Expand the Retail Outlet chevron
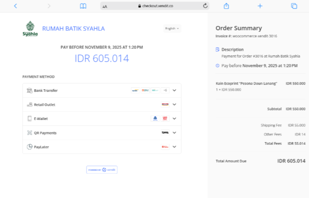 tap(174, 104)
